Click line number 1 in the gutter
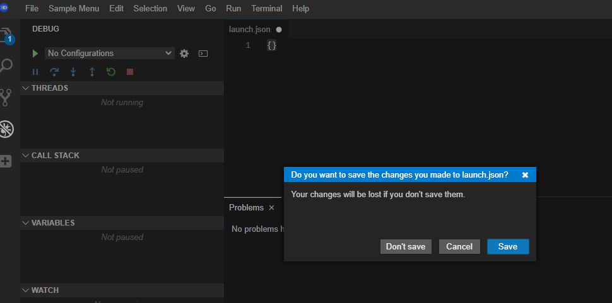 248,45
